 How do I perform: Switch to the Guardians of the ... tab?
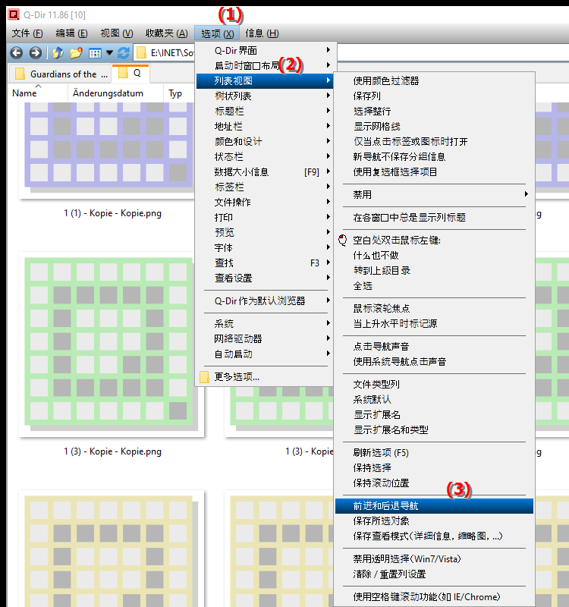coord(61,74)
